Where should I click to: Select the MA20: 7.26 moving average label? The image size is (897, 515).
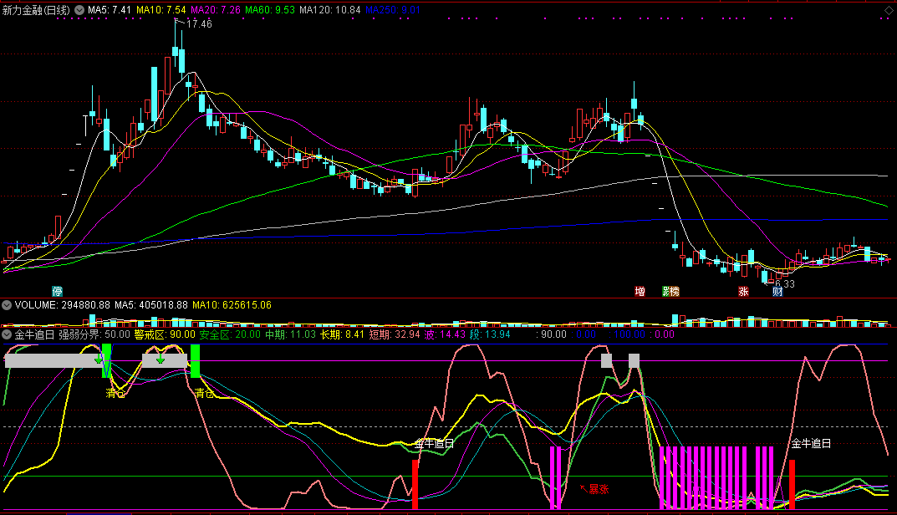[216, 10]
